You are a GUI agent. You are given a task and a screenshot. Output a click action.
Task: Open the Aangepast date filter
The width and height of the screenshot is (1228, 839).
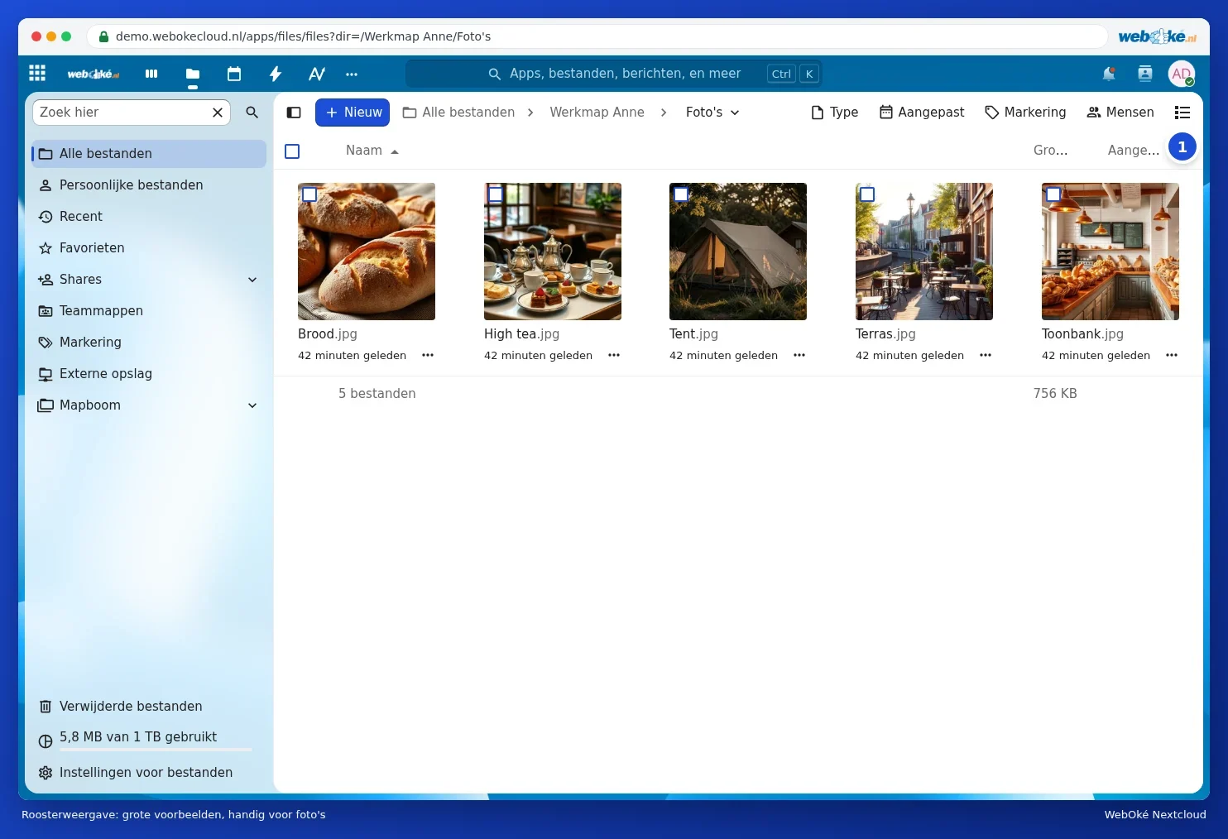tap(922, 113)
